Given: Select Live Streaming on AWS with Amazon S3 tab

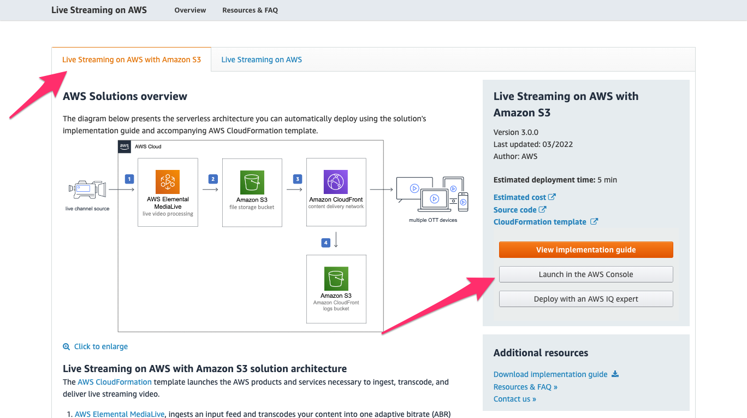Looking at the screenshot, I should [132, 60].
